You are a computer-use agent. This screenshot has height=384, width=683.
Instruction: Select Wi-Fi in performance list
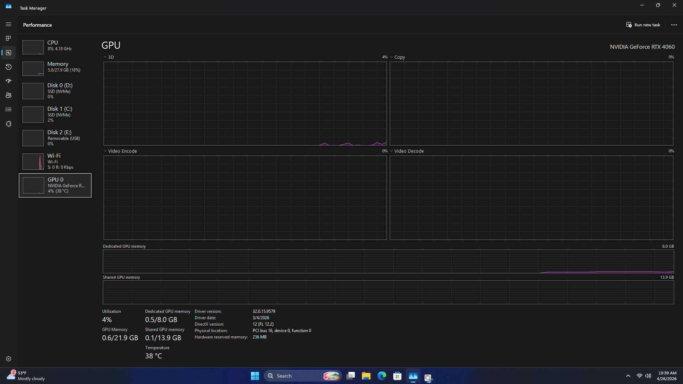[55, 161]
